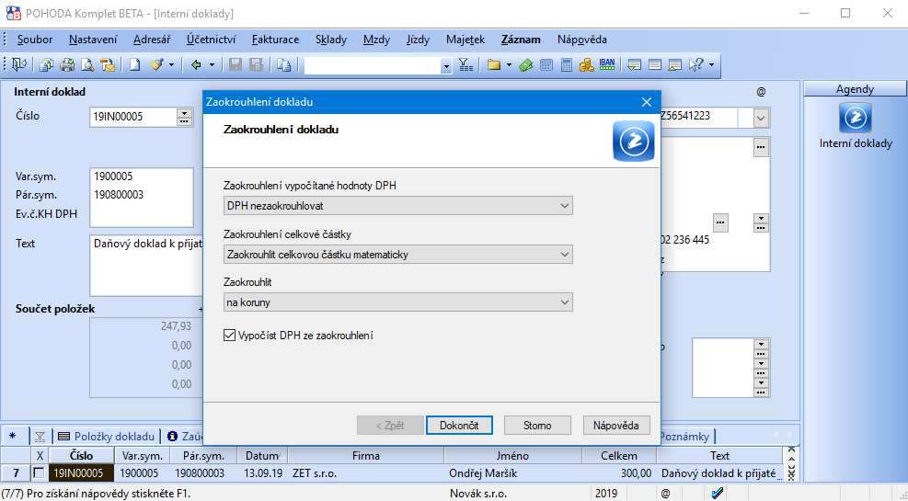Switch to Položky dokladu tab
This screenshot has height=501, width=908.
pyautogui.click(x=108, y=437)
